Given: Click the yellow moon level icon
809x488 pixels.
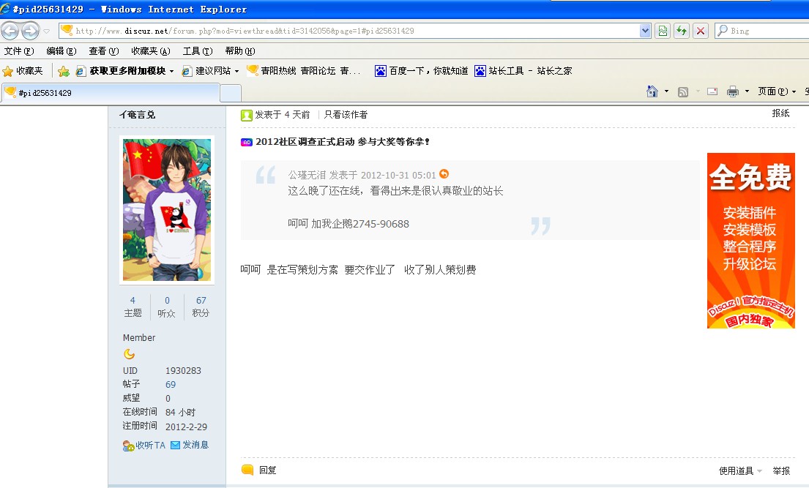Looking at the screenshot, I should coord(129,354).
